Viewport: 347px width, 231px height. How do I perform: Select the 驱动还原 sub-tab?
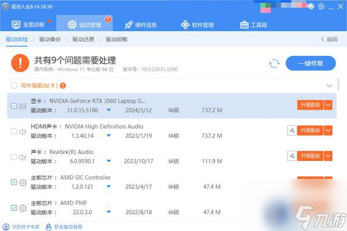point(83,39)
